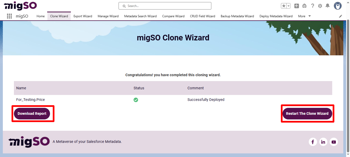This screenshot has height=157, width=350.
Task: Open the App Launcher grid icon
Action: coord(9,16)
